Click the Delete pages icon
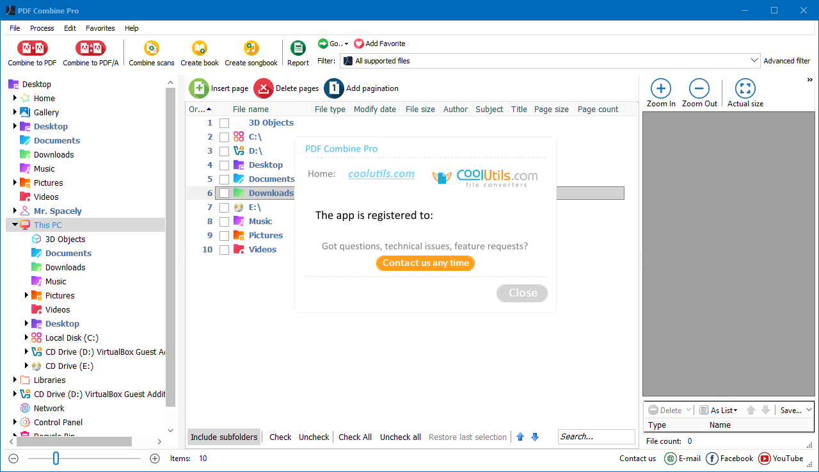 (x=264, y=88)
